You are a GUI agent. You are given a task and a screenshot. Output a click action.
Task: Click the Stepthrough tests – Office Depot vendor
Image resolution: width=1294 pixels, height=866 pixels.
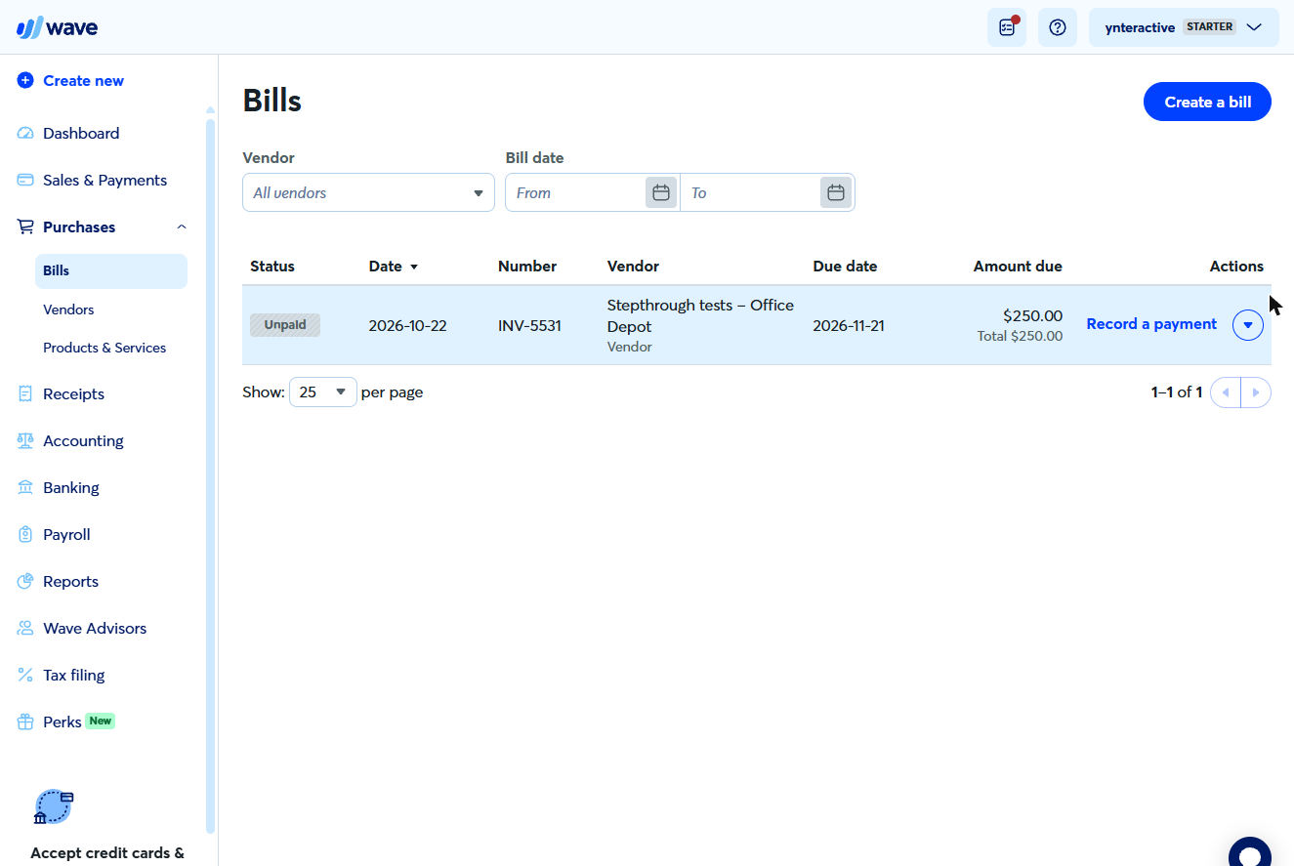pos(700,316)
